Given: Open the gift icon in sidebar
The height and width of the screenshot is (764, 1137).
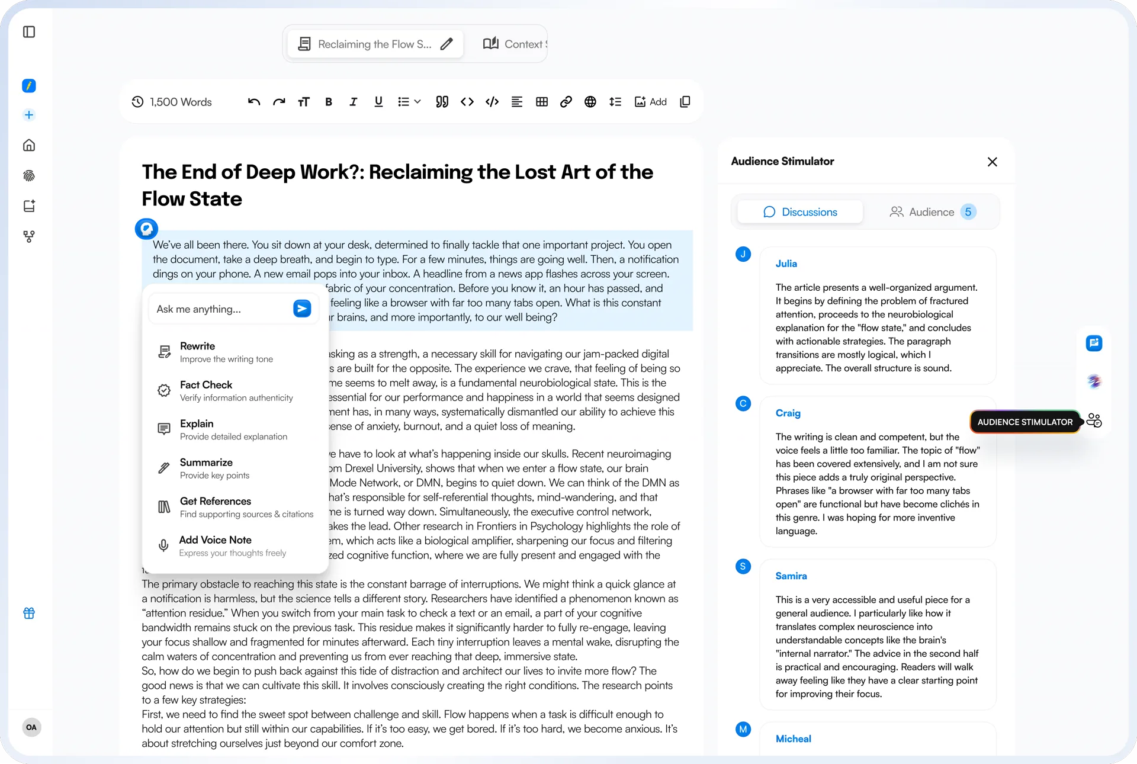Looking at the screenshot, I should (29, 613).
